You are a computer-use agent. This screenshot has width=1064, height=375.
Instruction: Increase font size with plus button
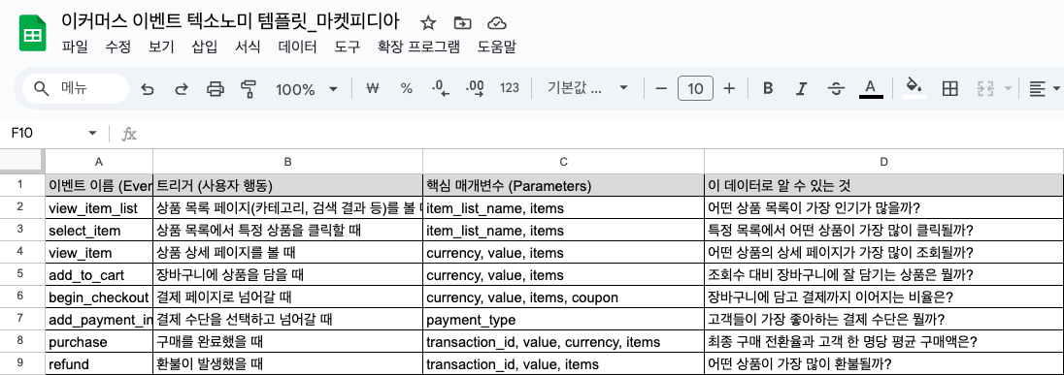pos(729,88)
